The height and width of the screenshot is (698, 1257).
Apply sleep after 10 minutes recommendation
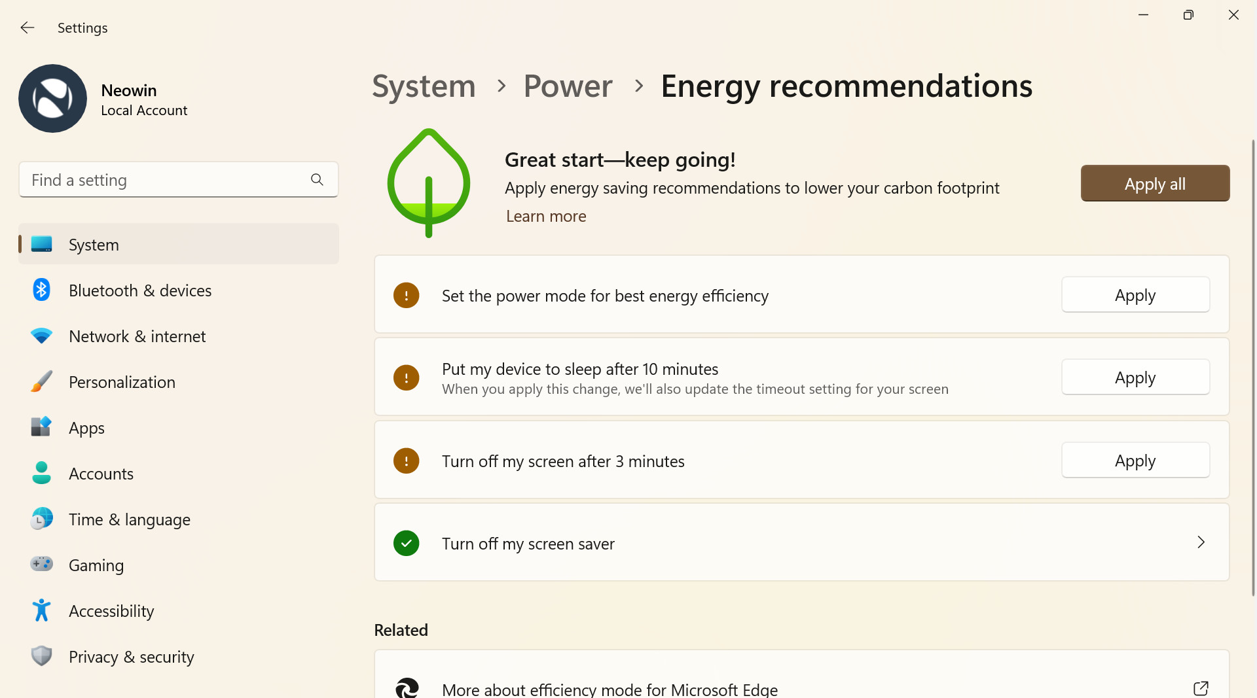[x=1135, y=377]
